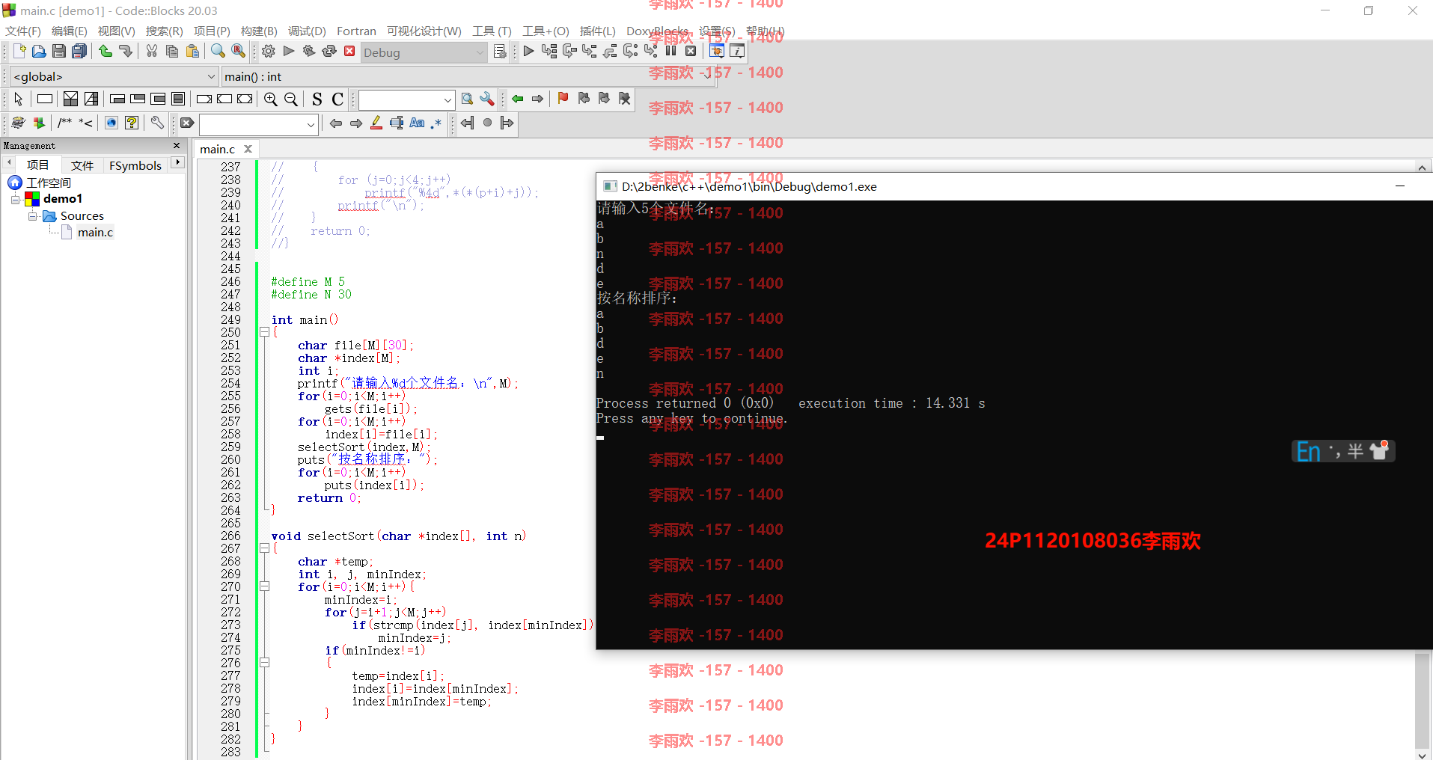1433x760 pixels.
Task: Close the Management panel
Action: click(177, 145)
